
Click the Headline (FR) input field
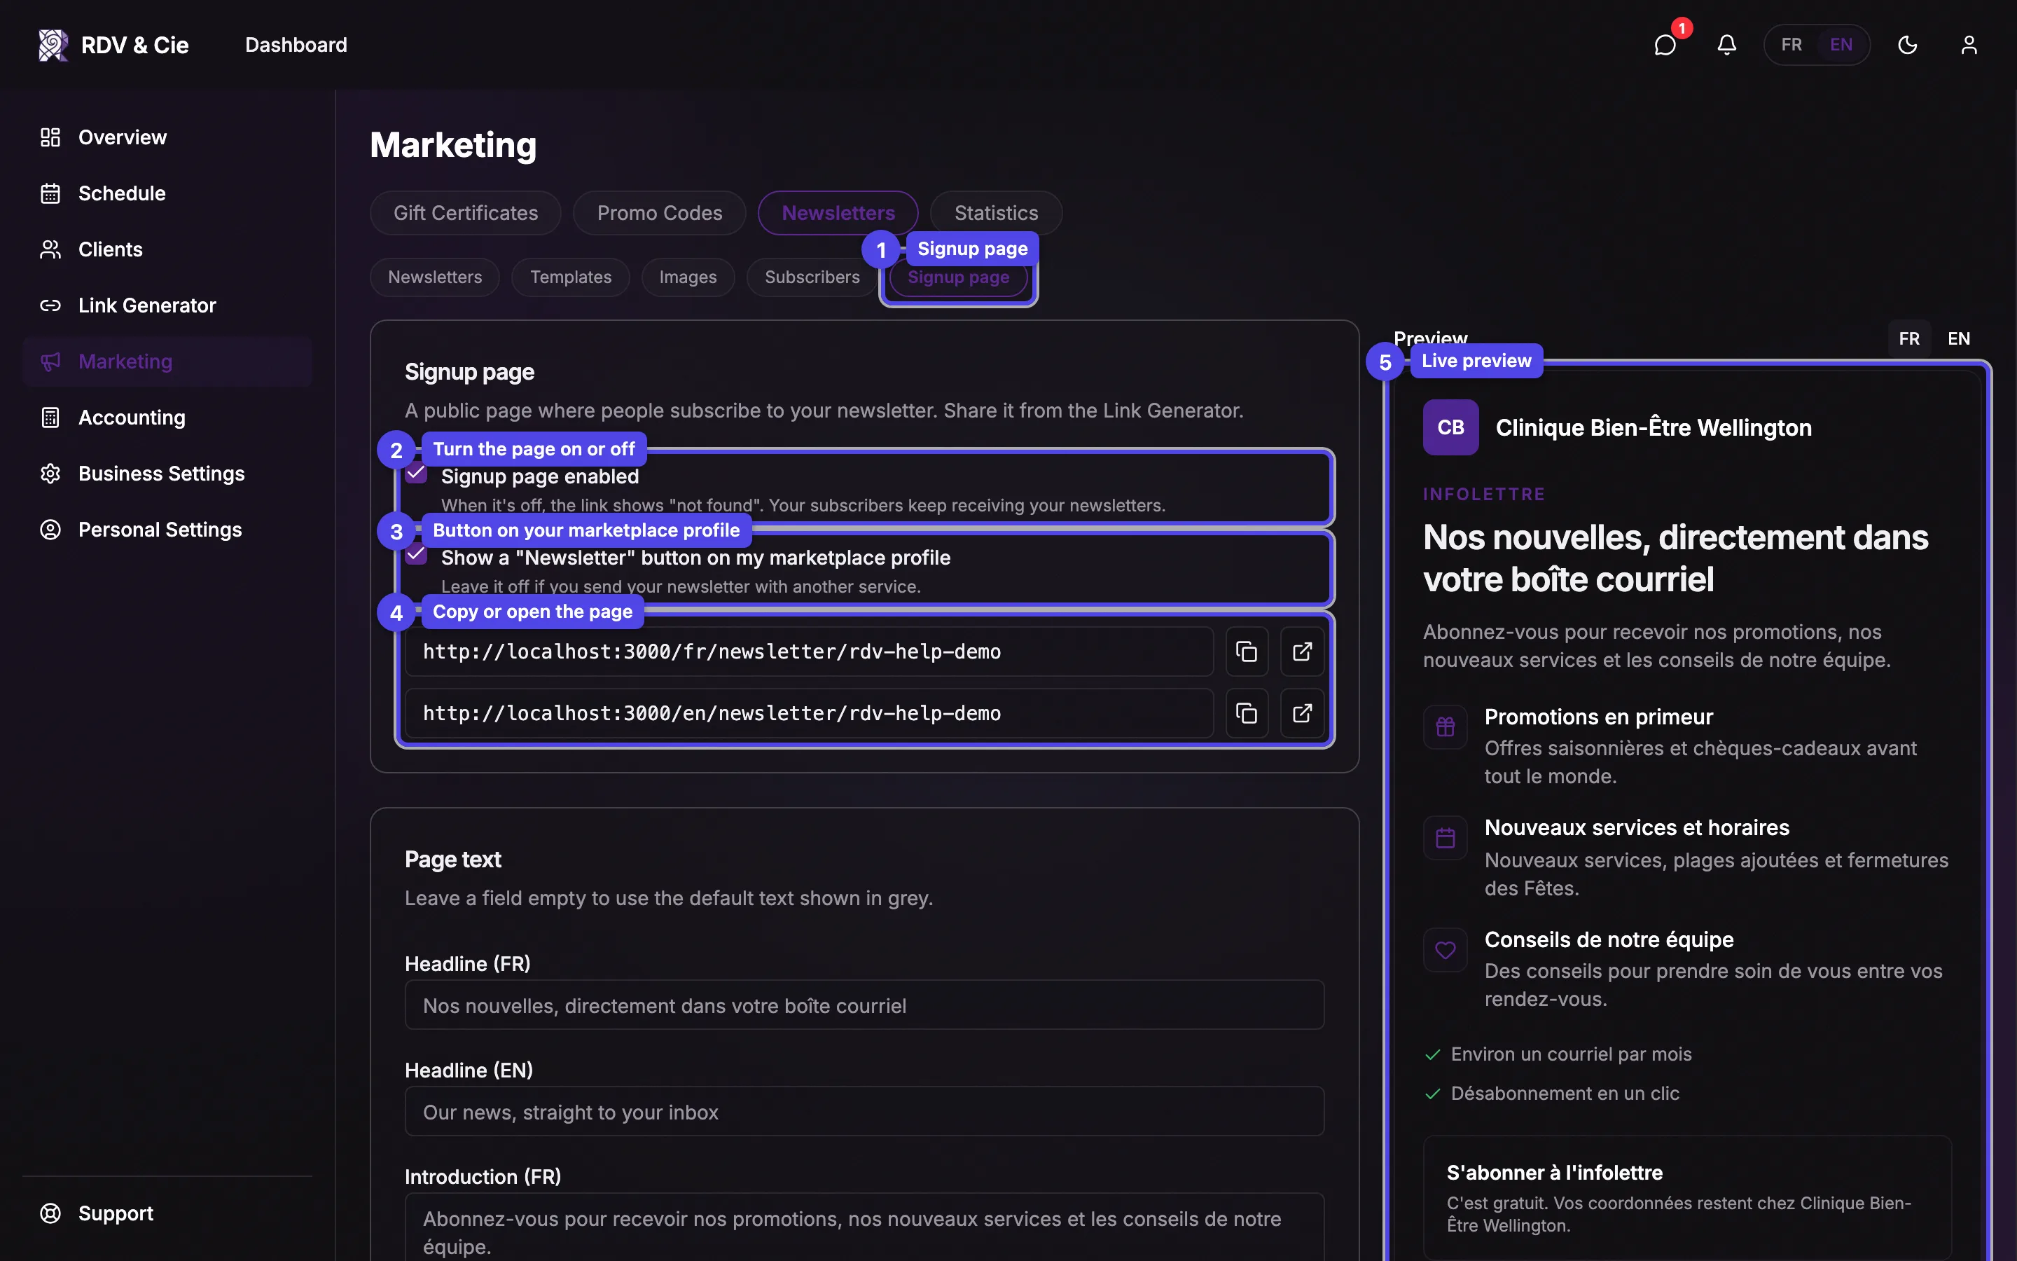pyautogui.click(x=864, y=1005)
